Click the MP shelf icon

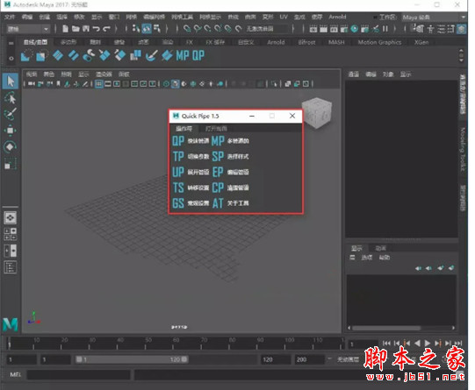[183, 55]
